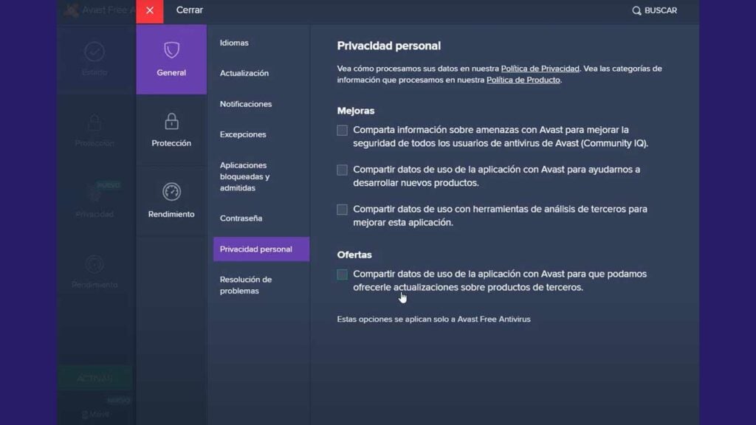Click the dimmed Privacidad fingerprint icon

click(x=94, y=193)
